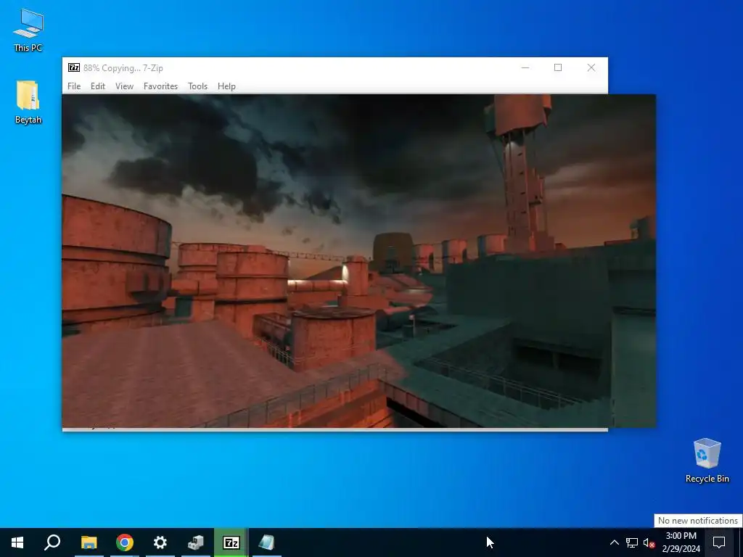This screenshot has width=743, height=557.
Task: Open the Help menu in 7-Zip
Action: (x=226, y=86)
